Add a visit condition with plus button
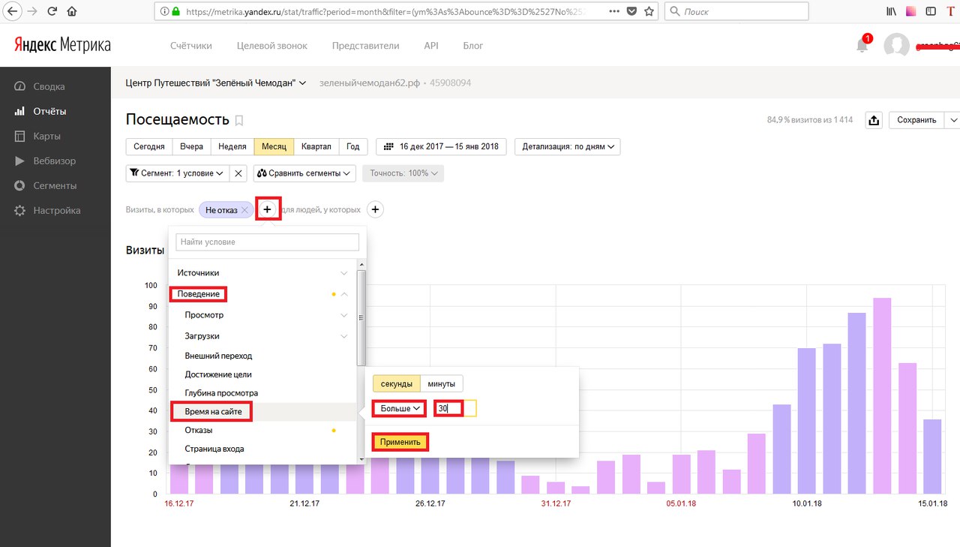 coord(267,210)
